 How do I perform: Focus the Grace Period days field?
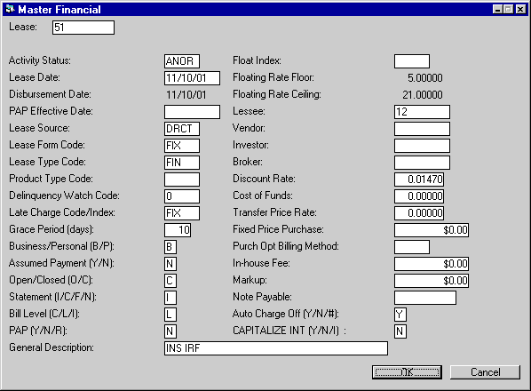[x=178, y=230]
